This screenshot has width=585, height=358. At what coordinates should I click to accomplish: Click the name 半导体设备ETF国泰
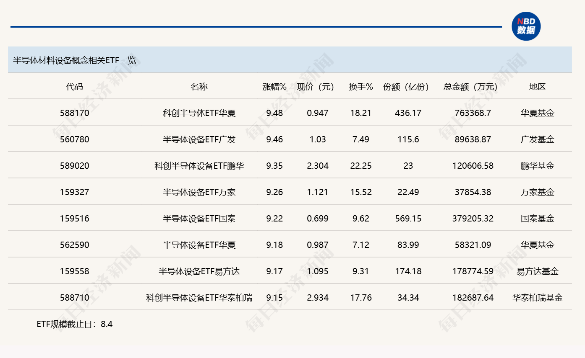pyautogui.click(x=199, y=219)
